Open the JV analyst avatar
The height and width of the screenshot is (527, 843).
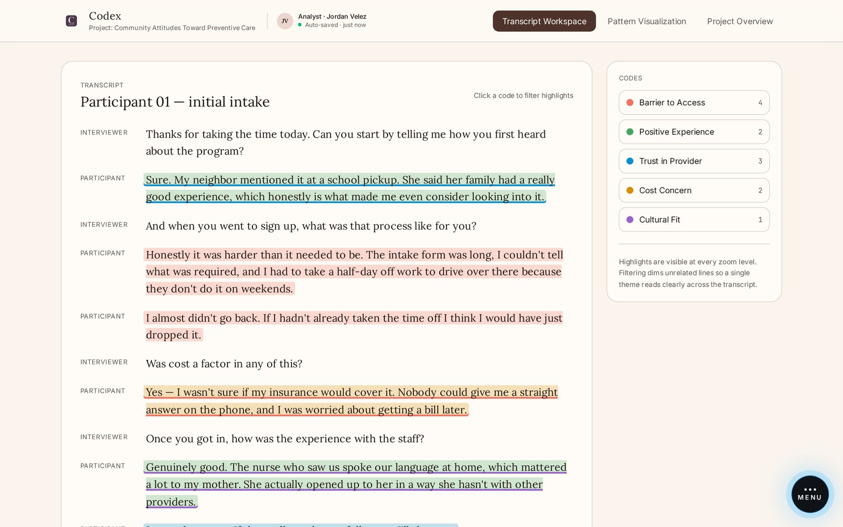coord(285,21)
